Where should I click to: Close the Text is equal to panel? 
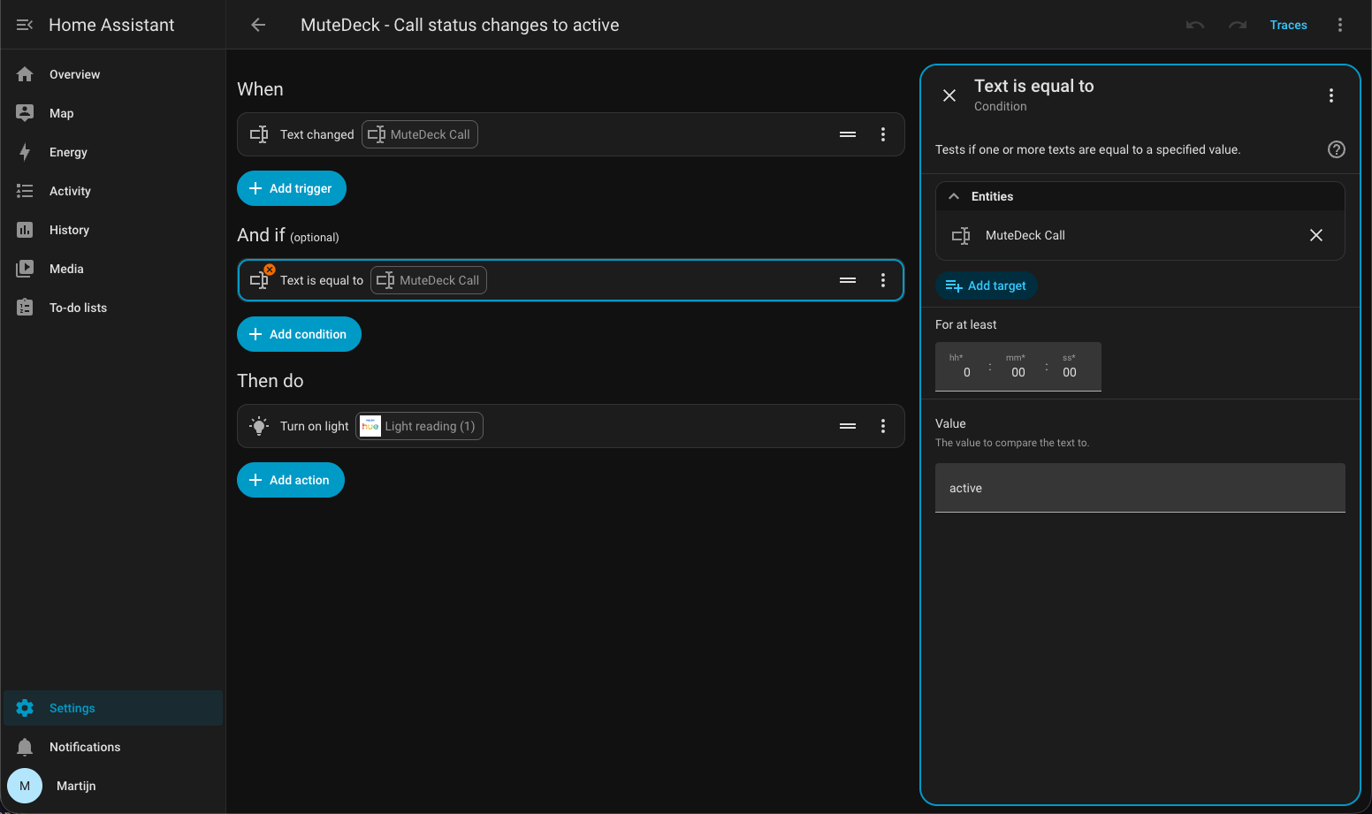(x=949, y=95)
